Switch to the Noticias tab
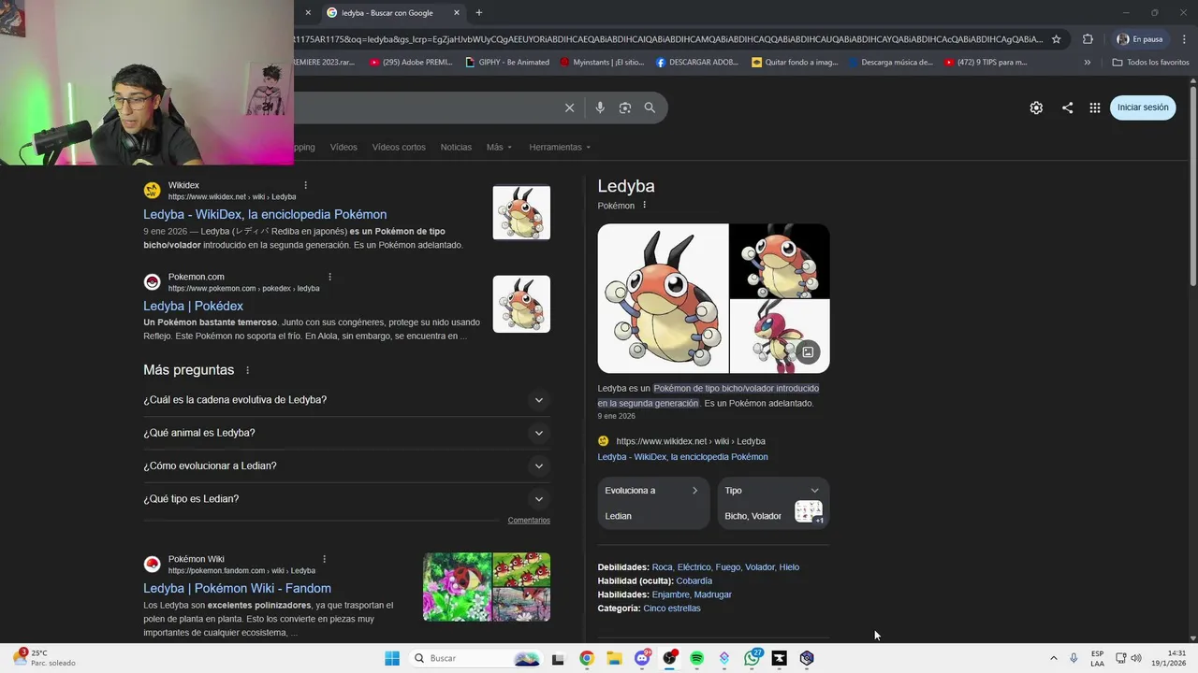Viewport: 1198px width, 673px height. pos(456,147)
